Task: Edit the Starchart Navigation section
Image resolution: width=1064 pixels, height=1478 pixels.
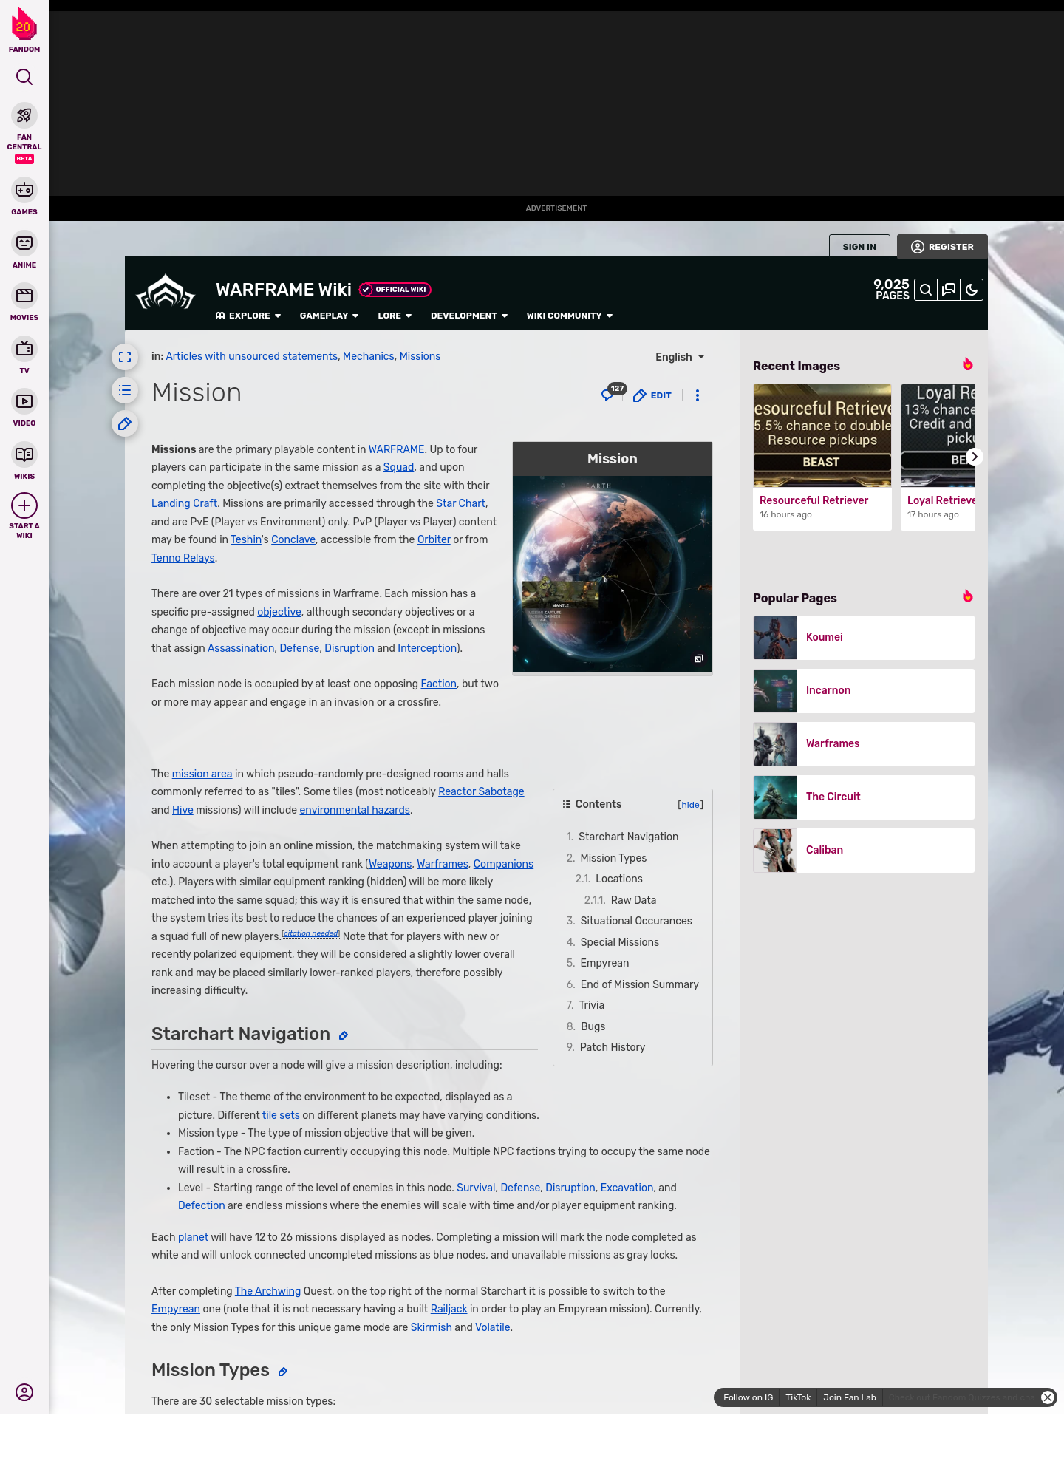Action: pos(344,1036)
